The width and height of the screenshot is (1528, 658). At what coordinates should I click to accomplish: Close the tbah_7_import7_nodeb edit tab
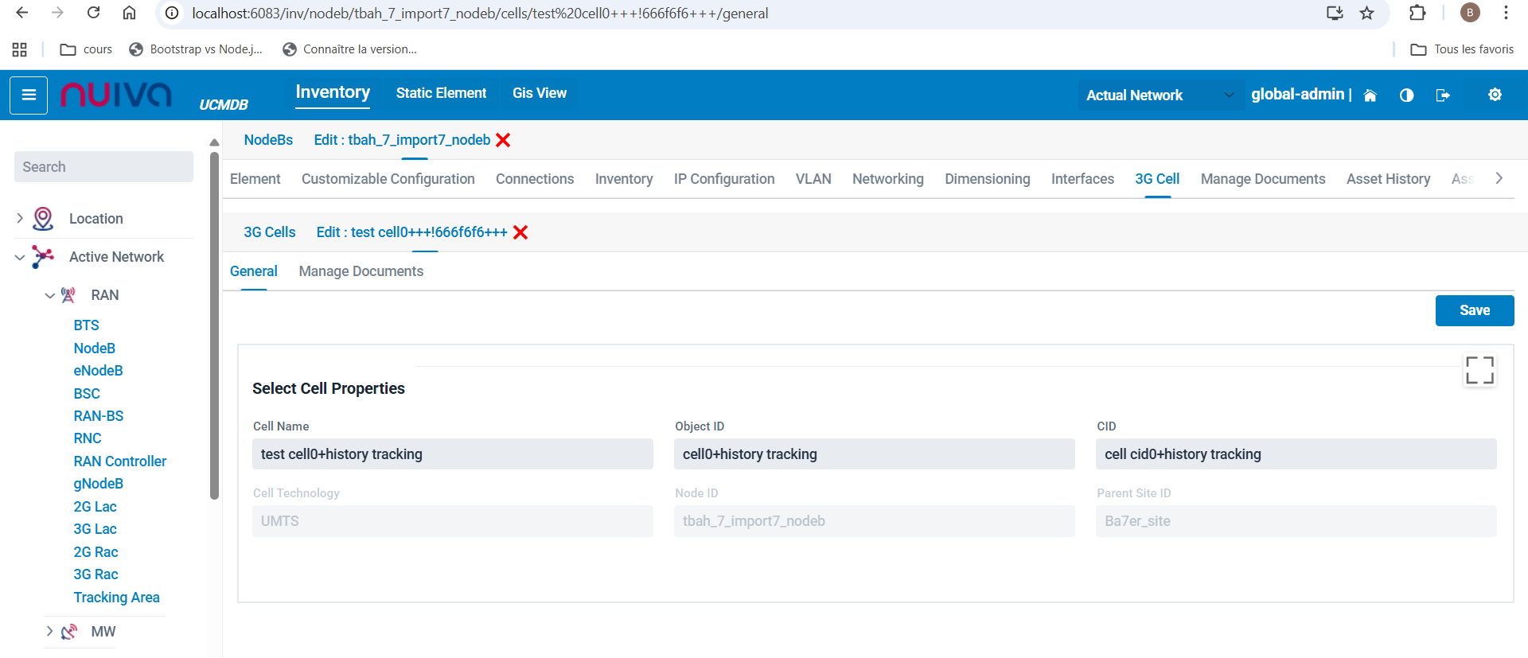503,140
